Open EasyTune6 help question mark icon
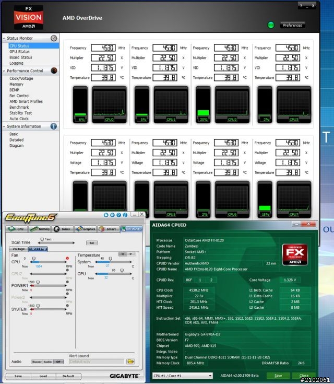This screenshot has width=334, height=384. (x=118, y=215)
